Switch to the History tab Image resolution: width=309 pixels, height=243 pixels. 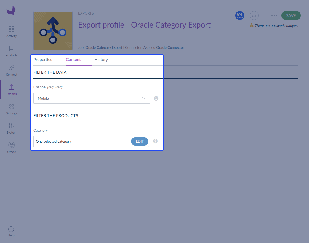(x=101, y=60)
